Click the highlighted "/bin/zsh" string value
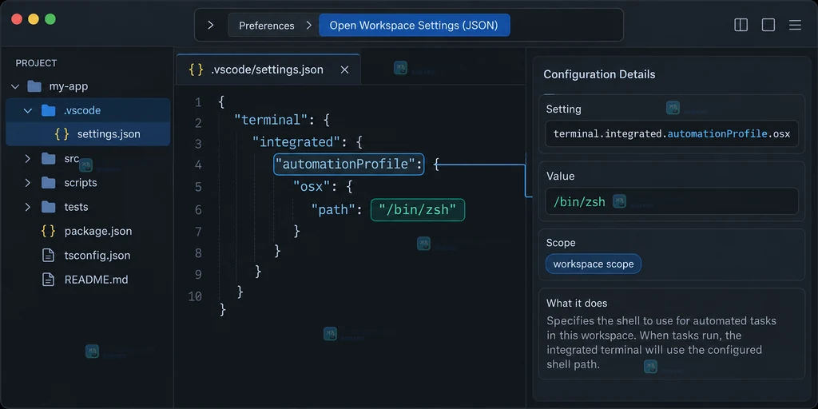 417,209
